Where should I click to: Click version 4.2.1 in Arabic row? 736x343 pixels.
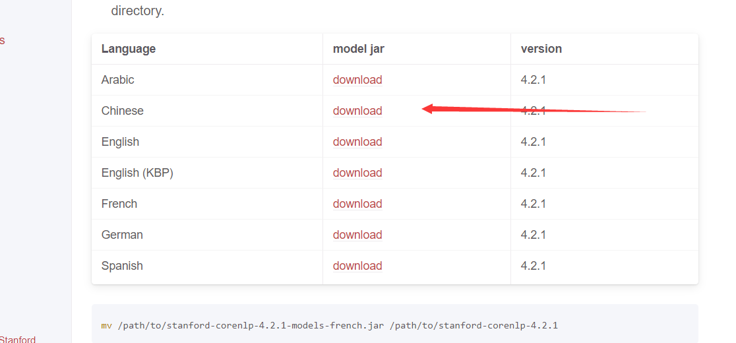point(533,80)
